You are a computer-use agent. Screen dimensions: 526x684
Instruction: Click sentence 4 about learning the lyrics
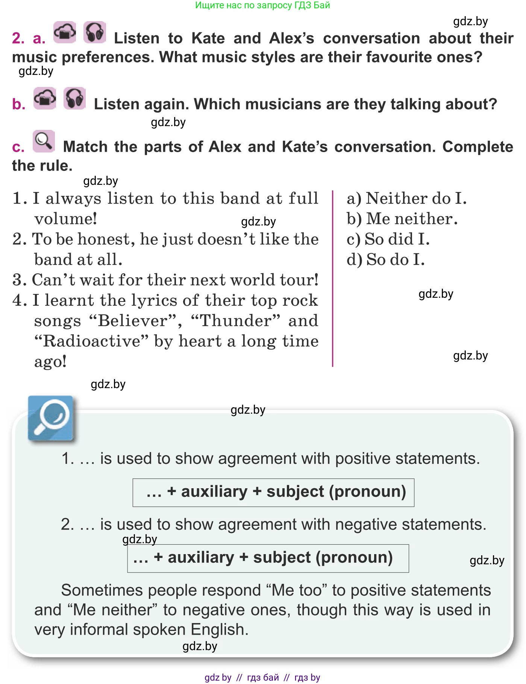[x=165, y=331]
